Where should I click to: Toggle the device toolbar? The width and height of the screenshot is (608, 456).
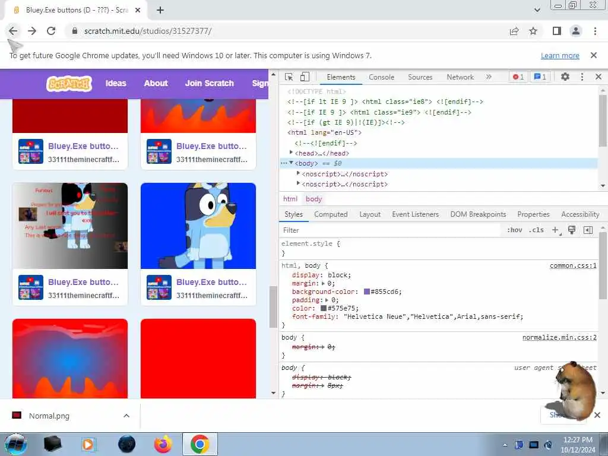pos(305,77)
